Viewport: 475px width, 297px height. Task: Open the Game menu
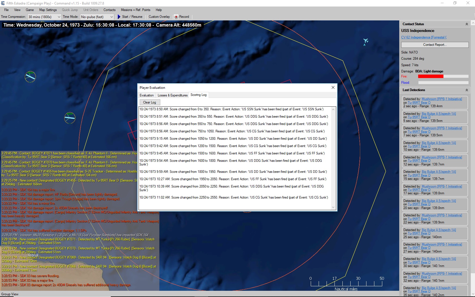point(30,10)
